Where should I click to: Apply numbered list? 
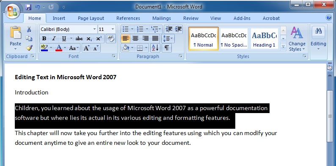pyautogui.click(x=140, y=29)
